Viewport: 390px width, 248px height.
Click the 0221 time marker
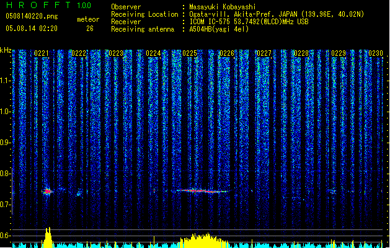click(x=42, y=53)
